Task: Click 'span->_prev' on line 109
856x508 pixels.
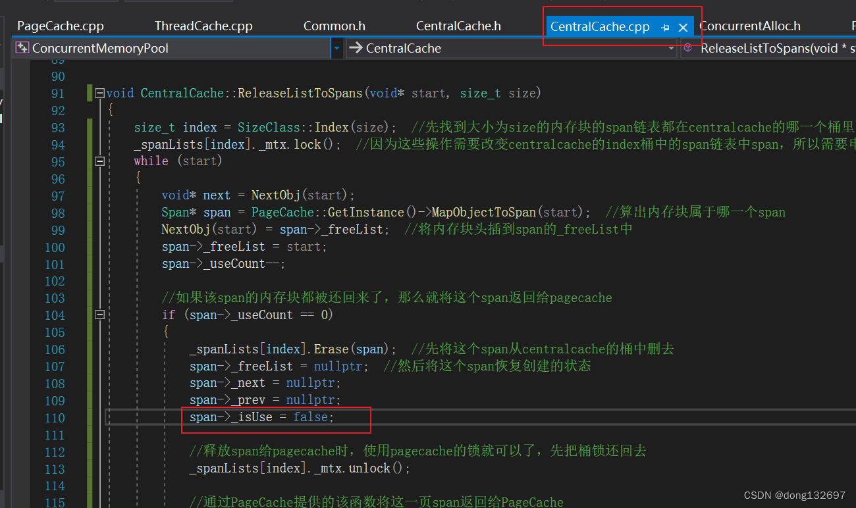Action: (227, 401)
